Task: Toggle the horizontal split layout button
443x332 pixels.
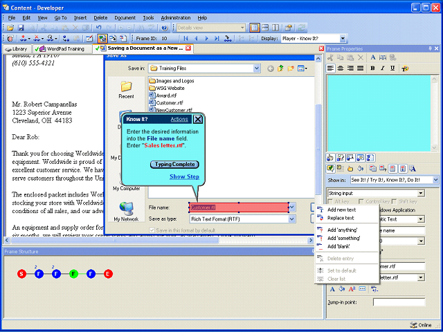Action: pos(265,28)
